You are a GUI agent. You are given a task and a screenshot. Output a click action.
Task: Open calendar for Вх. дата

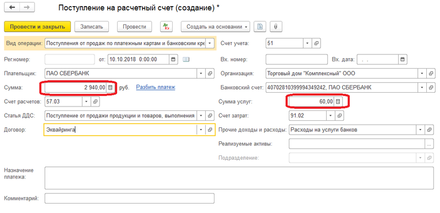[x=403, y=59]
